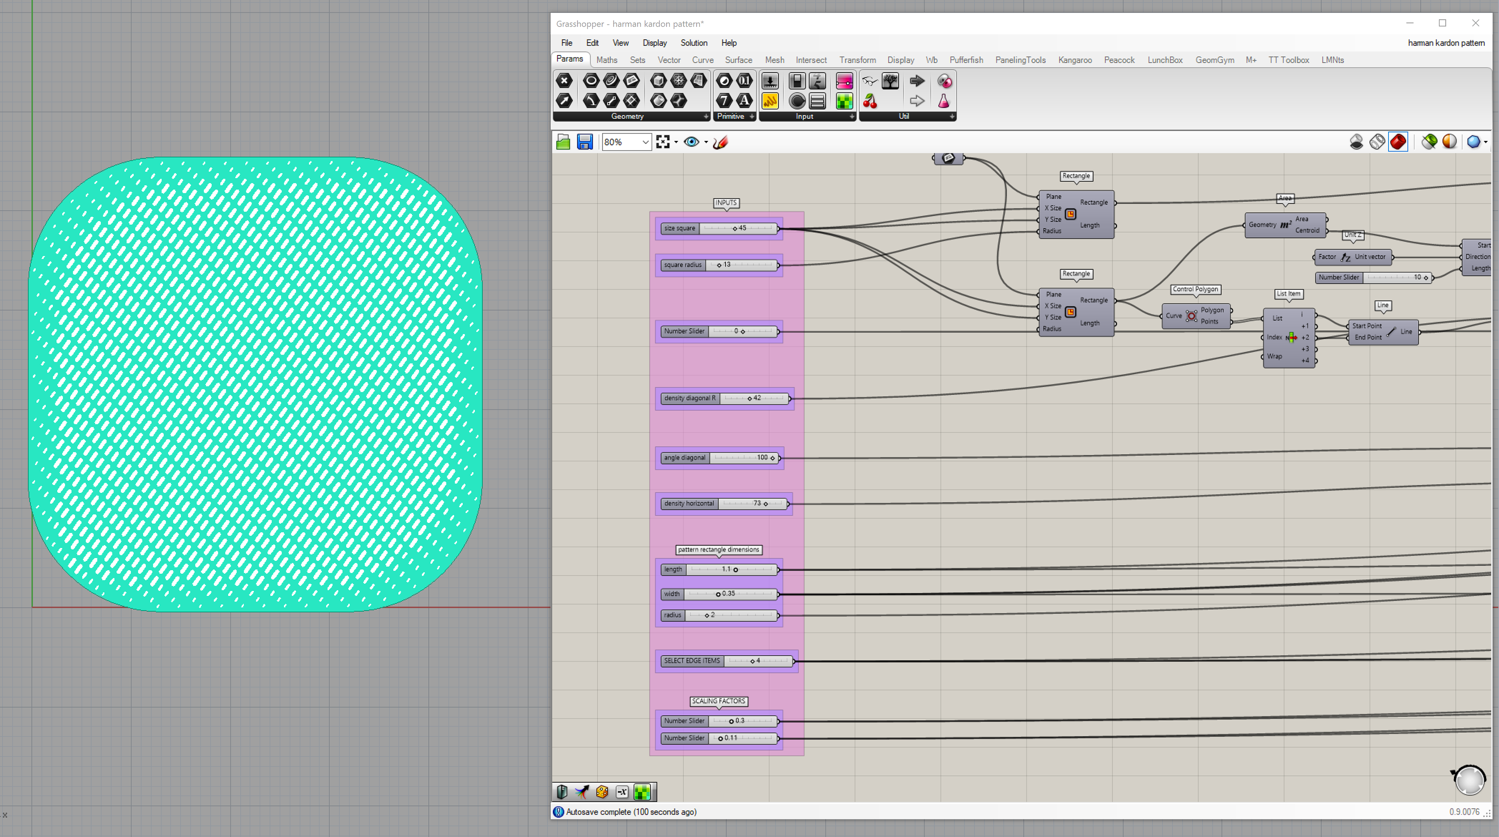Open the preview eye dropdown arrow

click(706, 142)
